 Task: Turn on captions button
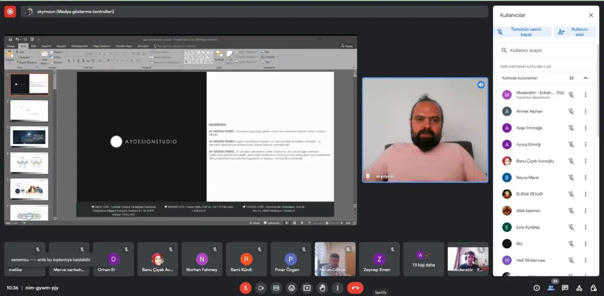tap(276, 288)
